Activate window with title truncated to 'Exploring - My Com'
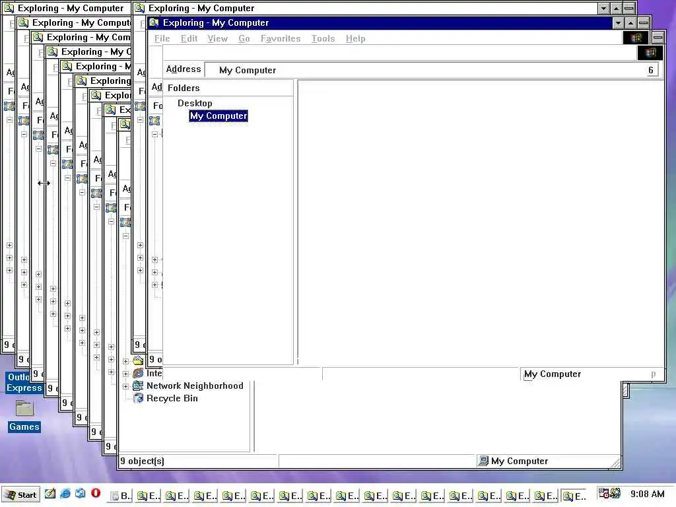Viewport: 676px width, 507px height. coord(81,38)
